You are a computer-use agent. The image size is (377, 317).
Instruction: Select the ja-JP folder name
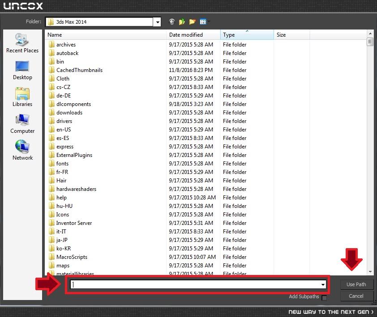tap(62, 240)
